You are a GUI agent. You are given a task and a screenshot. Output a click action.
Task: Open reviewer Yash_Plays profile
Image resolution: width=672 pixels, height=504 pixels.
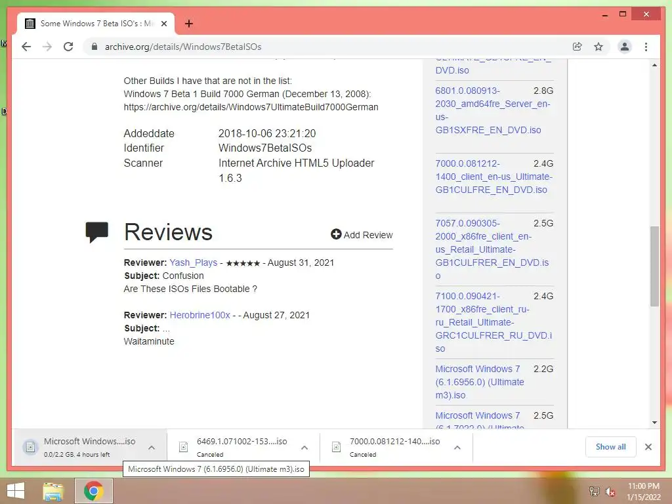click(x=194, y=262)
